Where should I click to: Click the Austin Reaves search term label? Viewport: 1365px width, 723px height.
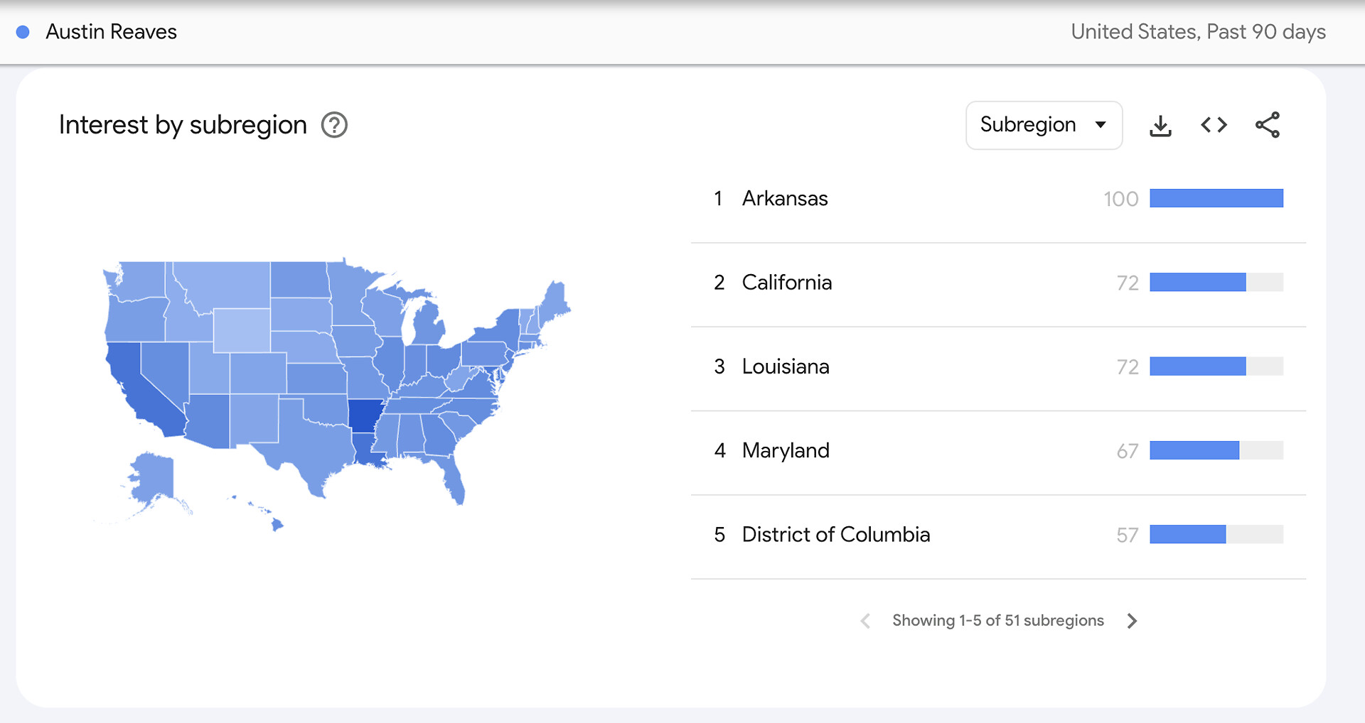(x=111, y=32)
